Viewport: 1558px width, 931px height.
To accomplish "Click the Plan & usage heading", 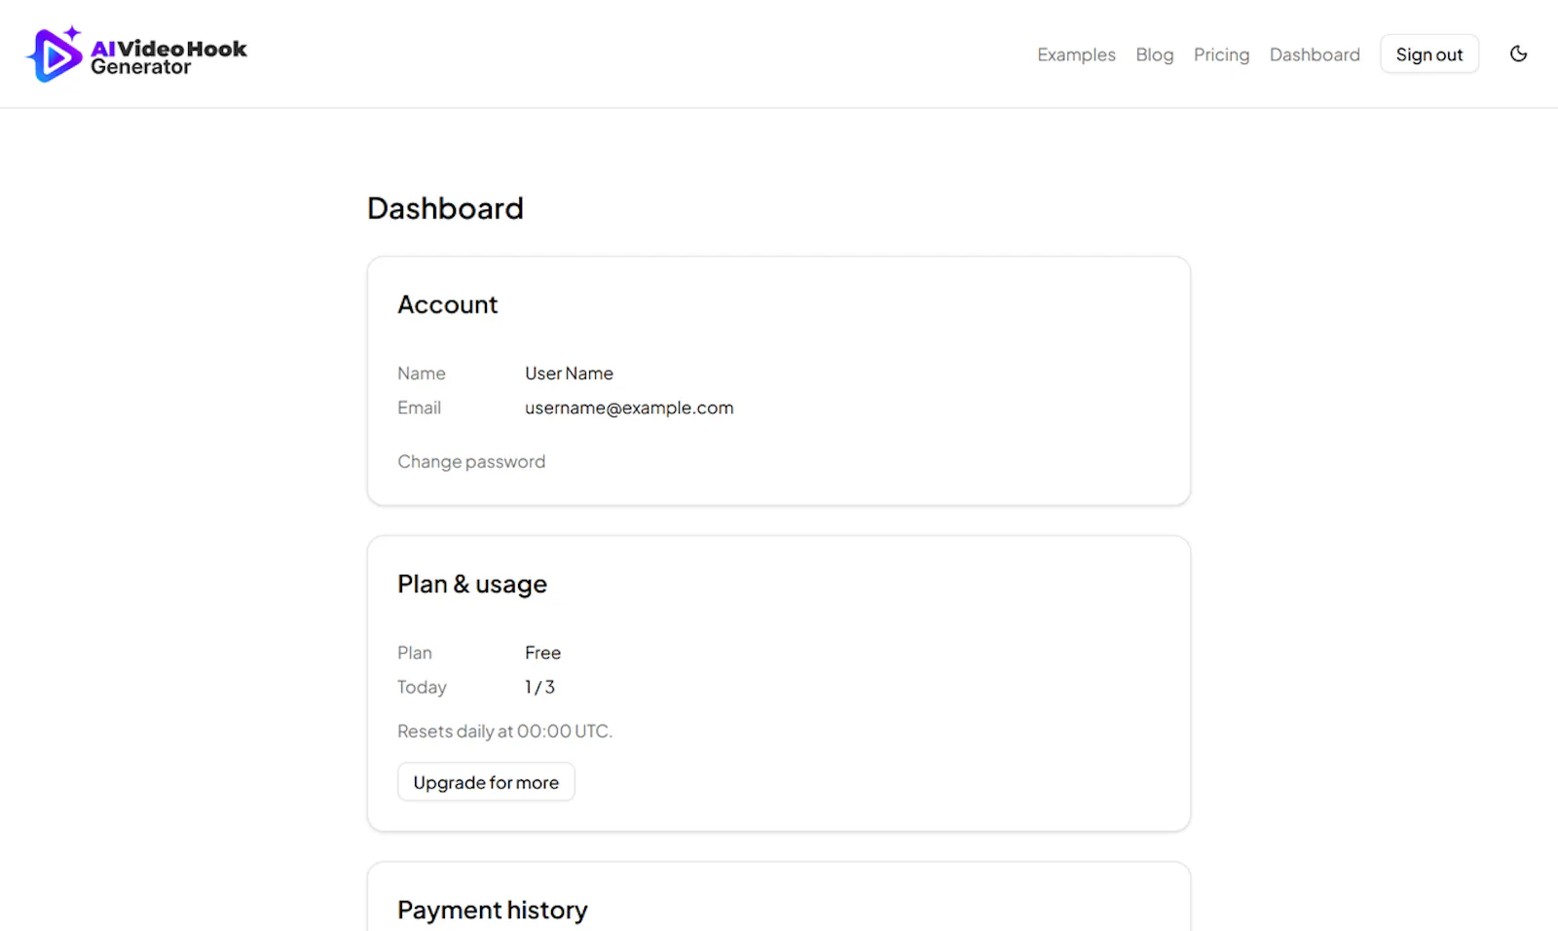I will click(472, 584).
